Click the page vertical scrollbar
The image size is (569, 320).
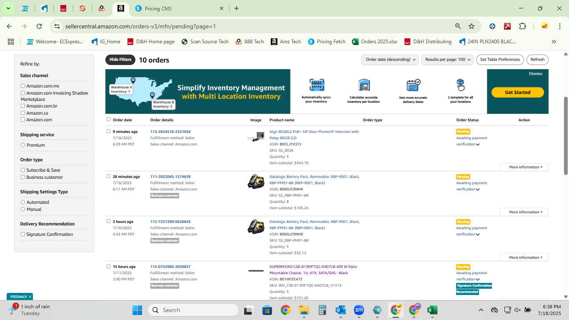point(566,135)
